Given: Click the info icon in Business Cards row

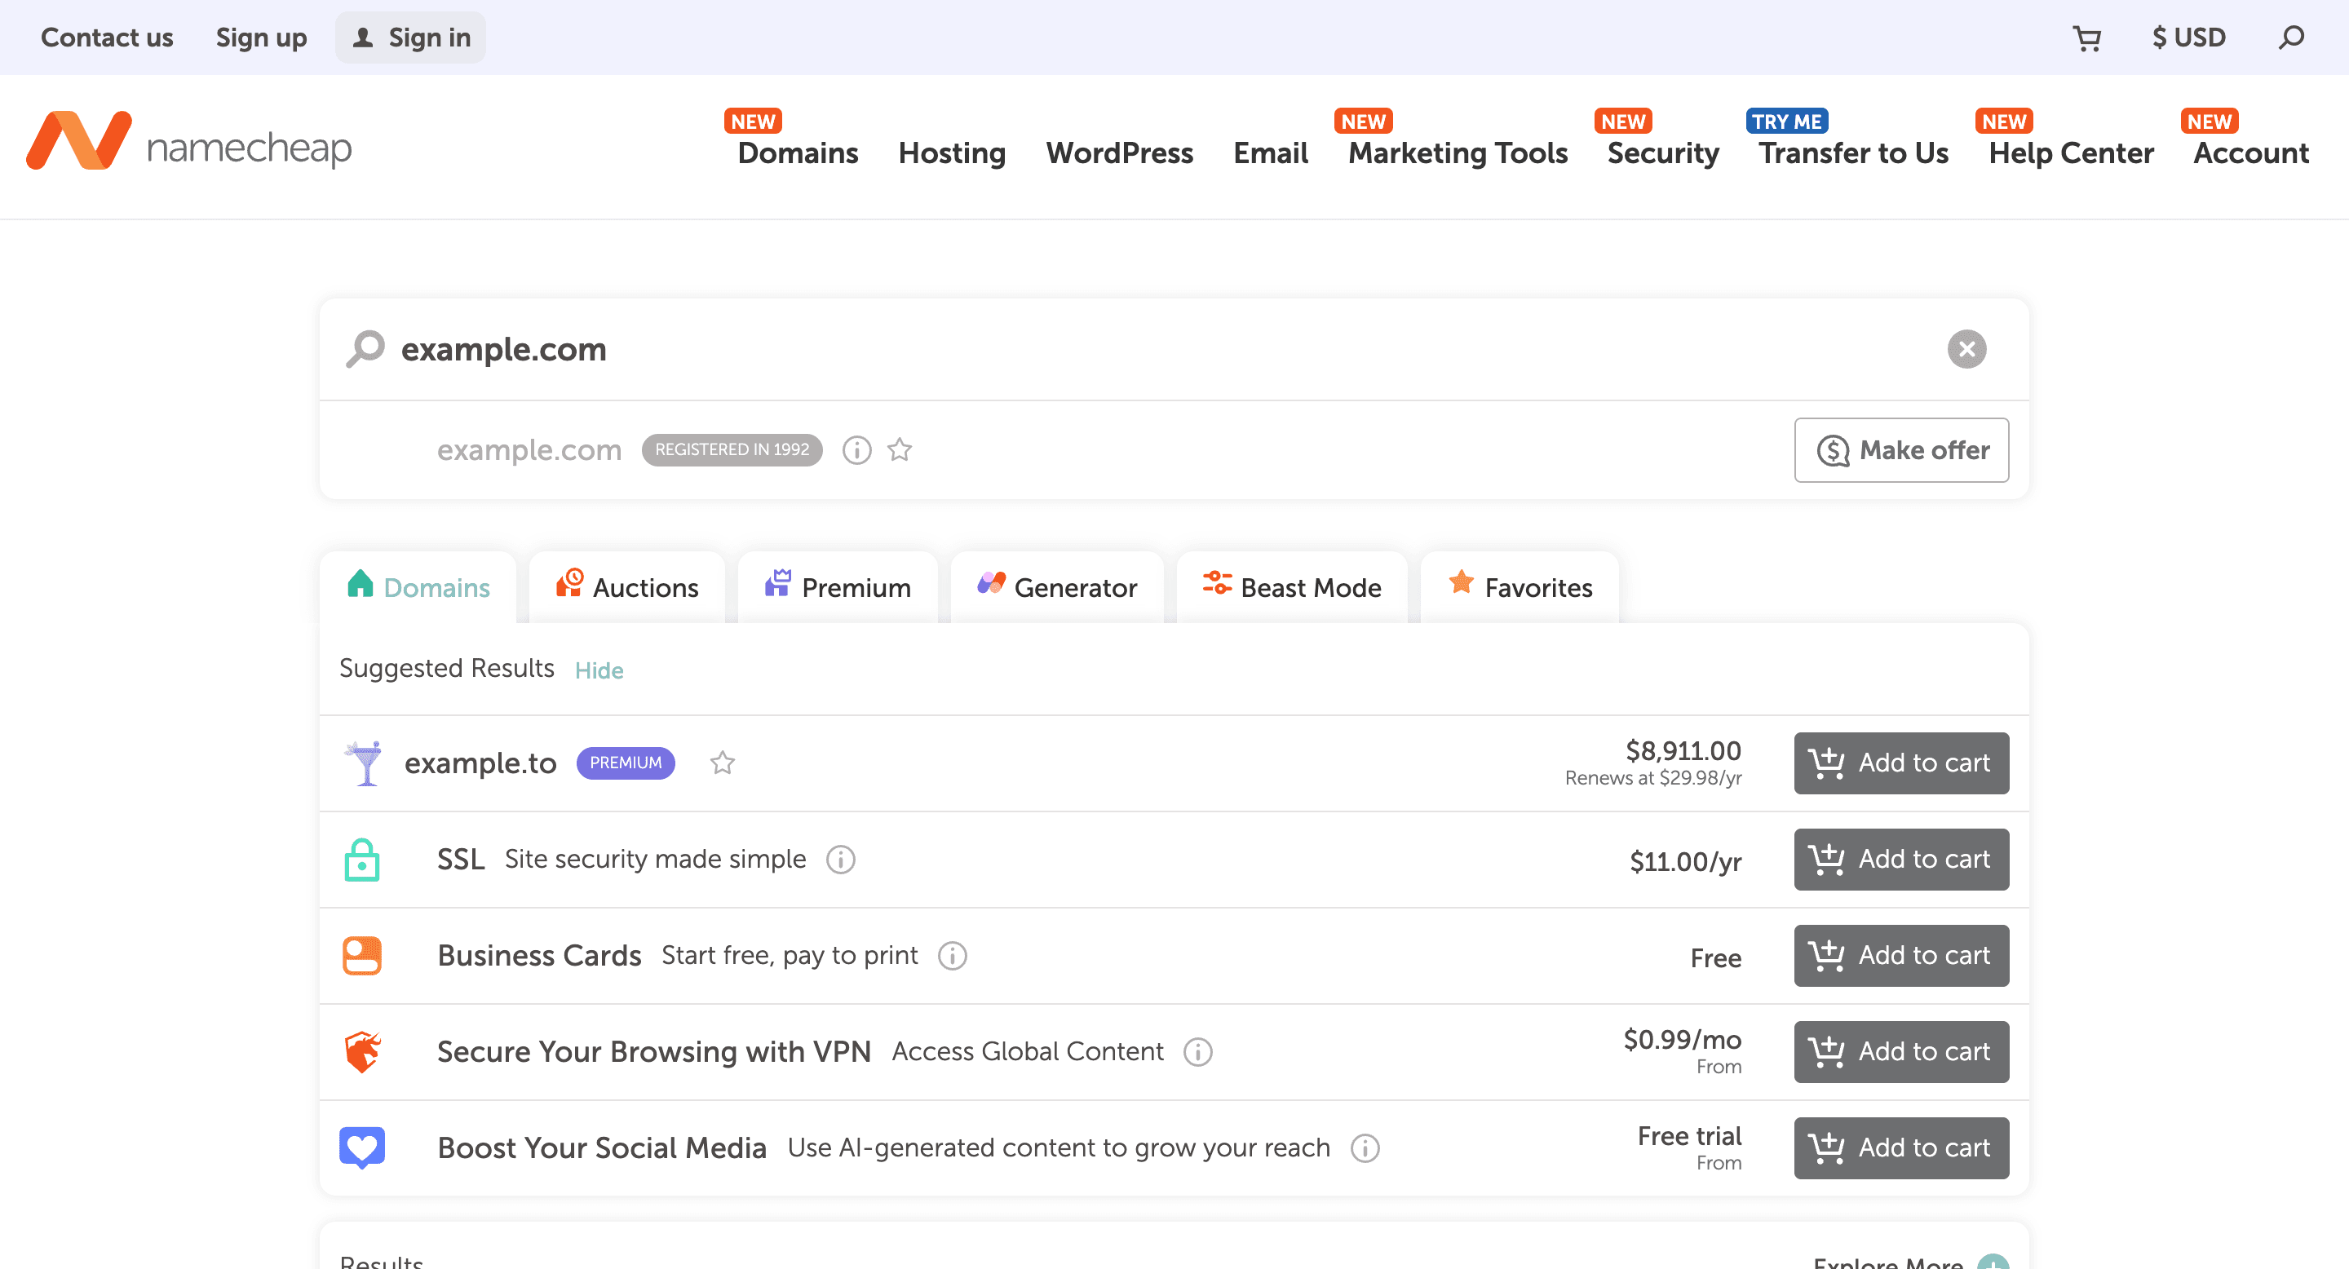Looking at the screenshot, I should pos(952,957).
